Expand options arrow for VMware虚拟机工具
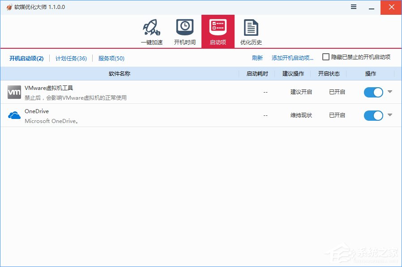This screenshot has width=402, height=267. [389, 92]
